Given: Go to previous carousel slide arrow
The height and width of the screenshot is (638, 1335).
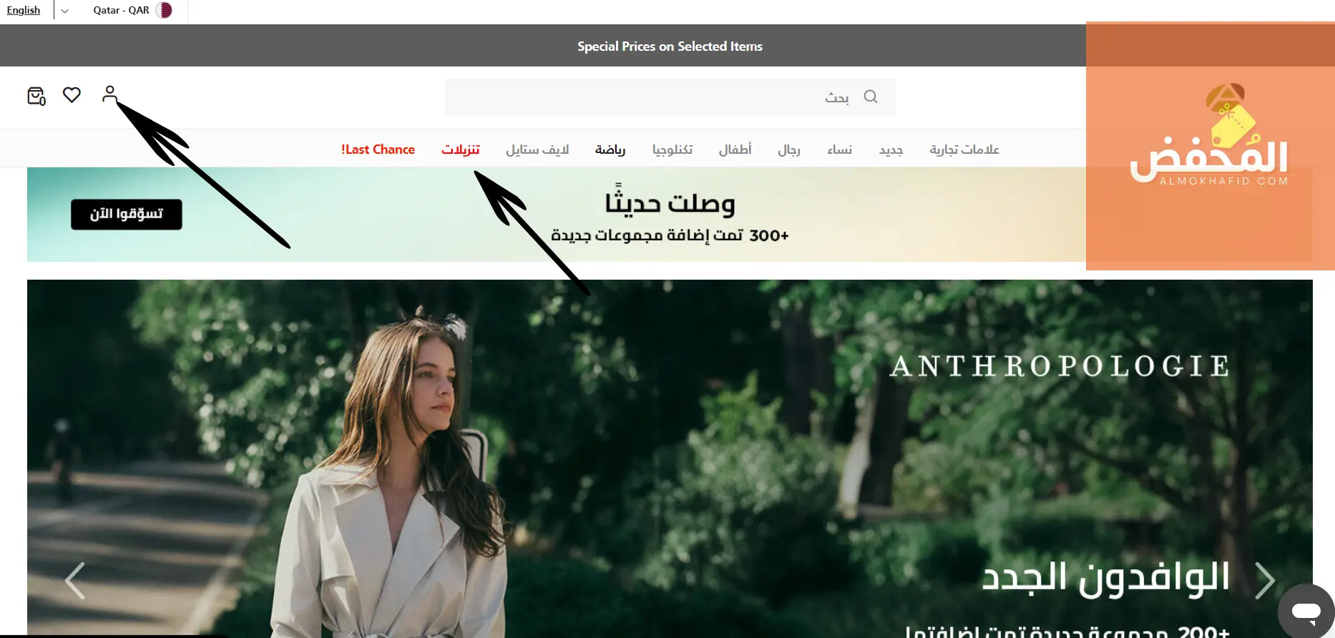Looking at the screenshot, I should (x=75, y=580).
